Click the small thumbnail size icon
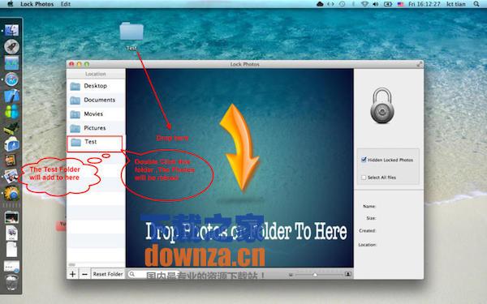The image size is (487, 304). pyautogui.click(x=291, y=275)
